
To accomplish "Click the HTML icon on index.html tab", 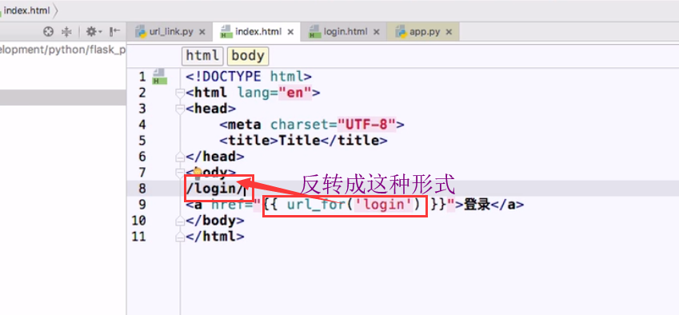I will pos(226,32).
